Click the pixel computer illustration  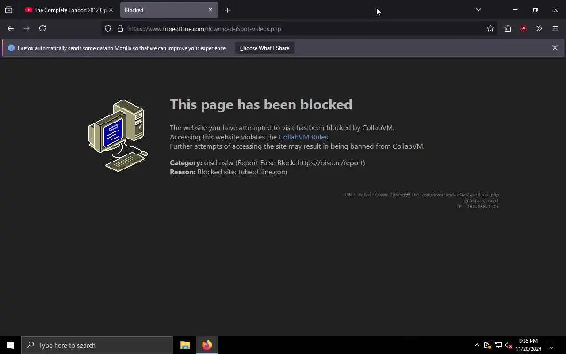[119, 136]
